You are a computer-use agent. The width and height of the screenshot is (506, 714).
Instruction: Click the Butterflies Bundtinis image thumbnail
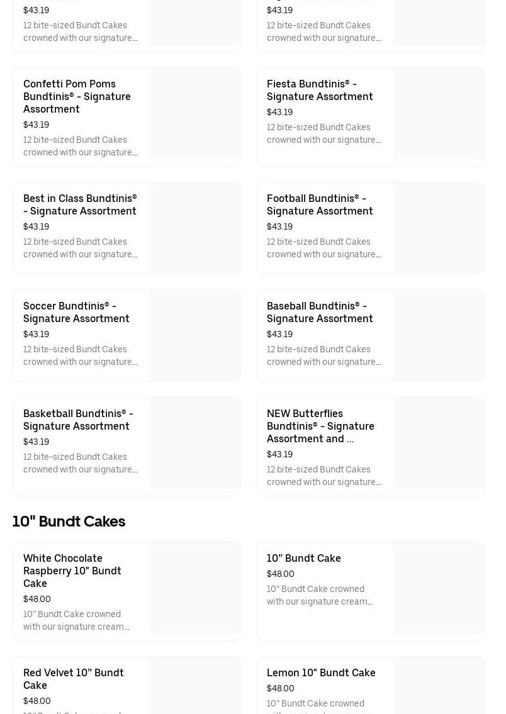(x=438, y=443)
